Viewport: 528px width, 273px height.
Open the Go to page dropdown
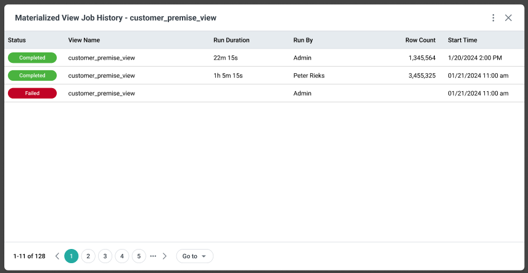[x=194, y=256]
